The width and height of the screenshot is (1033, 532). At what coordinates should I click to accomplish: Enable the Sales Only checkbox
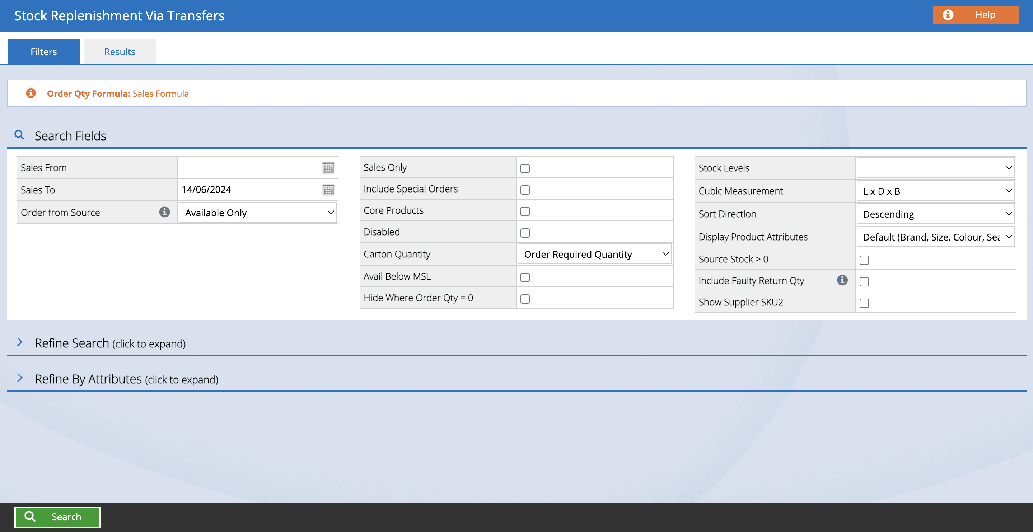[x=524, y=168]
